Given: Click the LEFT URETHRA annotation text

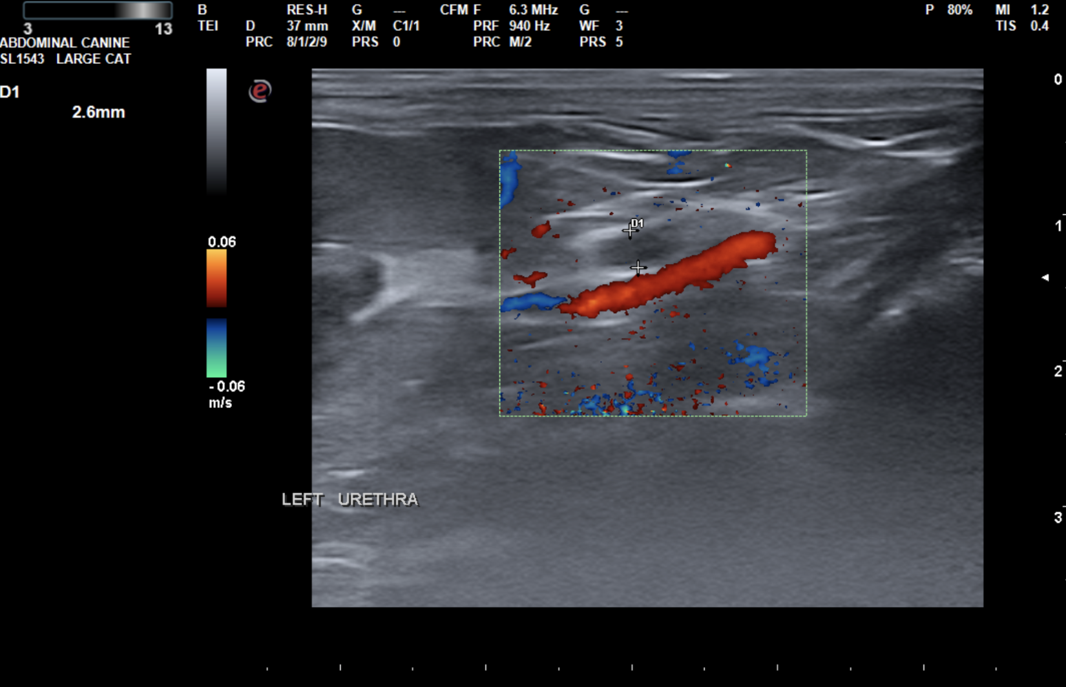Looking at the screenshot, I should tap(350, 500).
